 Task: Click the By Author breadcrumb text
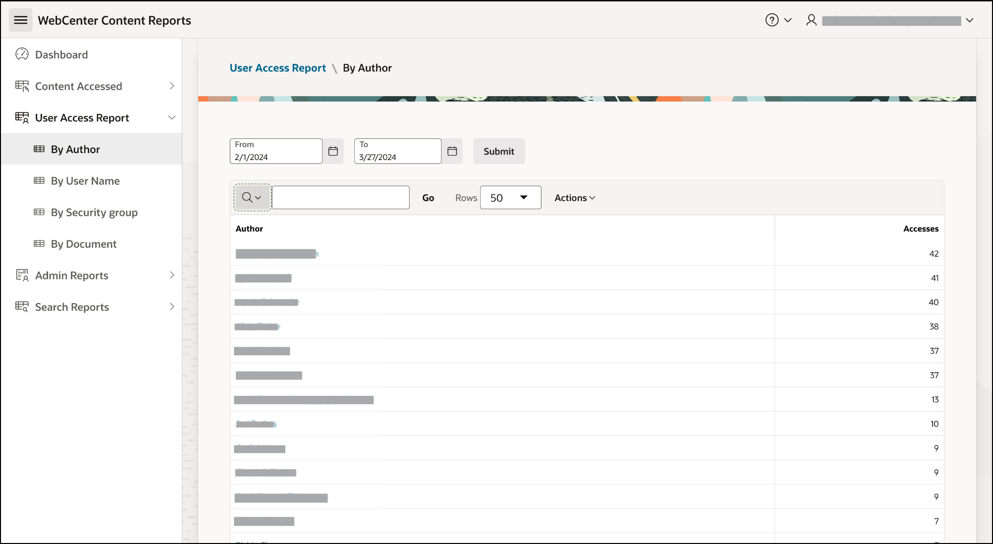[x=367, y=68]
